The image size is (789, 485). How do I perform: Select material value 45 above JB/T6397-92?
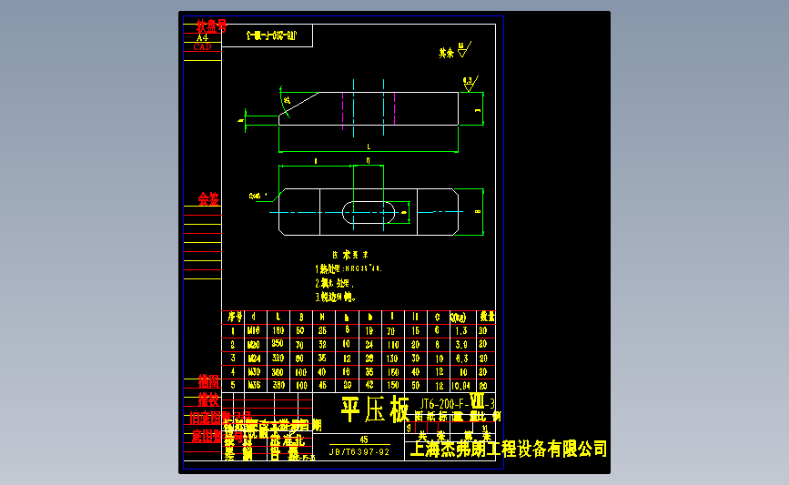[x=364, y=440]
